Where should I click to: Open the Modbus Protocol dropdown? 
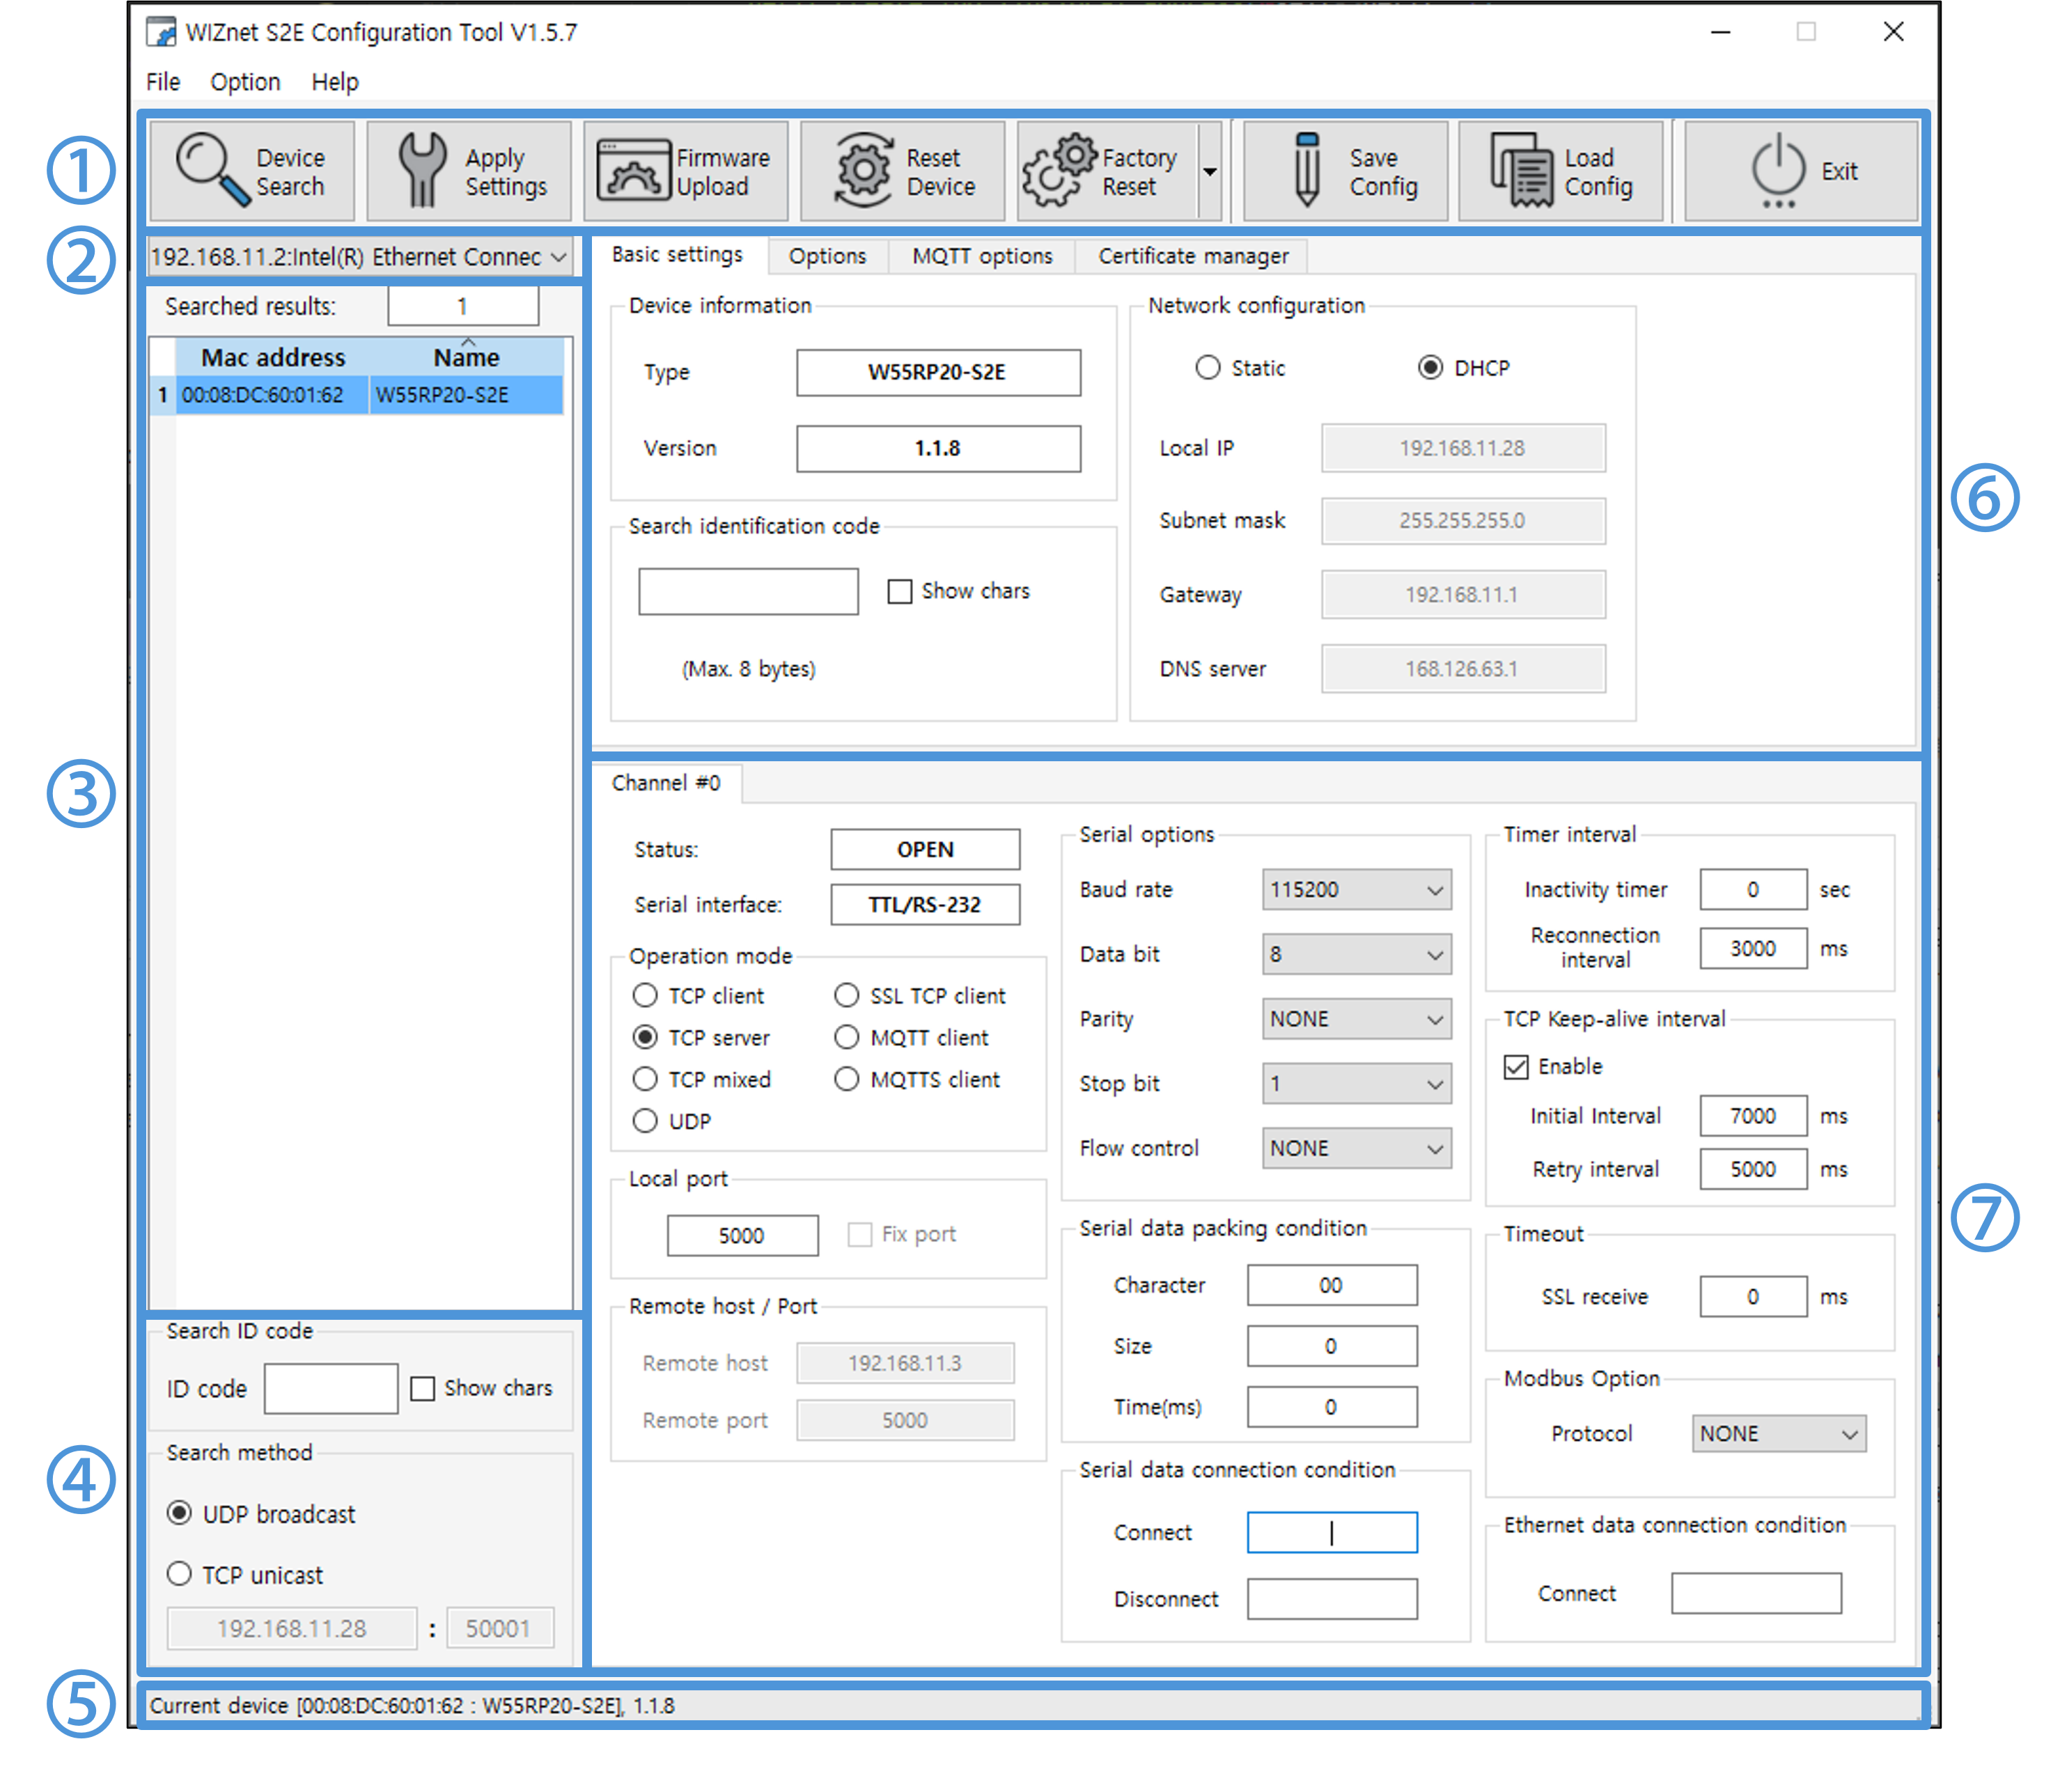pos(1778,1433)
